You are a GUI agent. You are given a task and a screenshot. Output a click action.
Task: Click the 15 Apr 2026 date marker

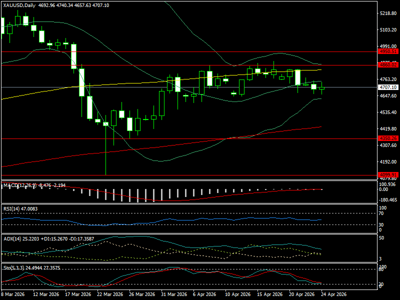point(268,295)
